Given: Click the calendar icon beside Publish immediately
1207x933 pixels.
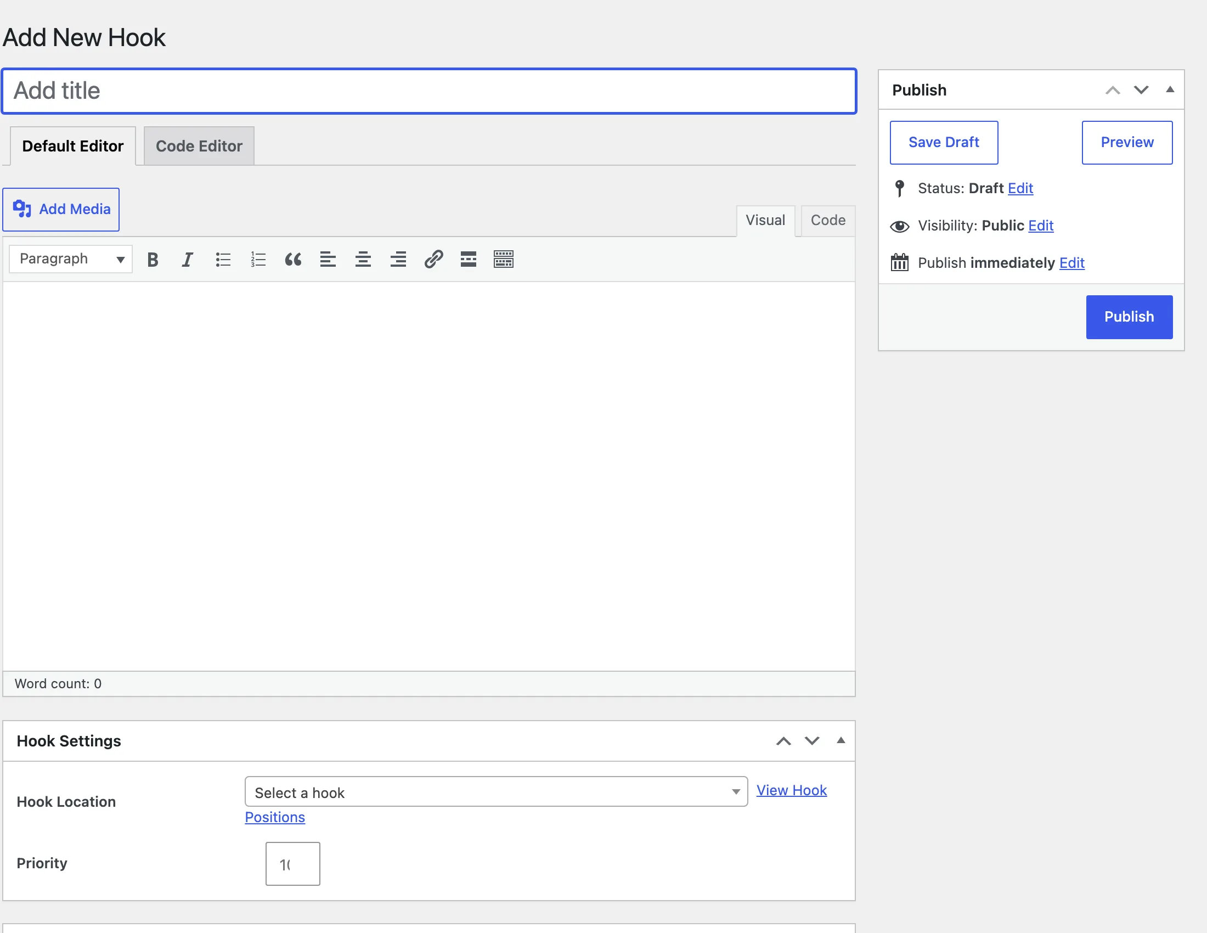Looking at the screenshot, I should pos(899,262).
